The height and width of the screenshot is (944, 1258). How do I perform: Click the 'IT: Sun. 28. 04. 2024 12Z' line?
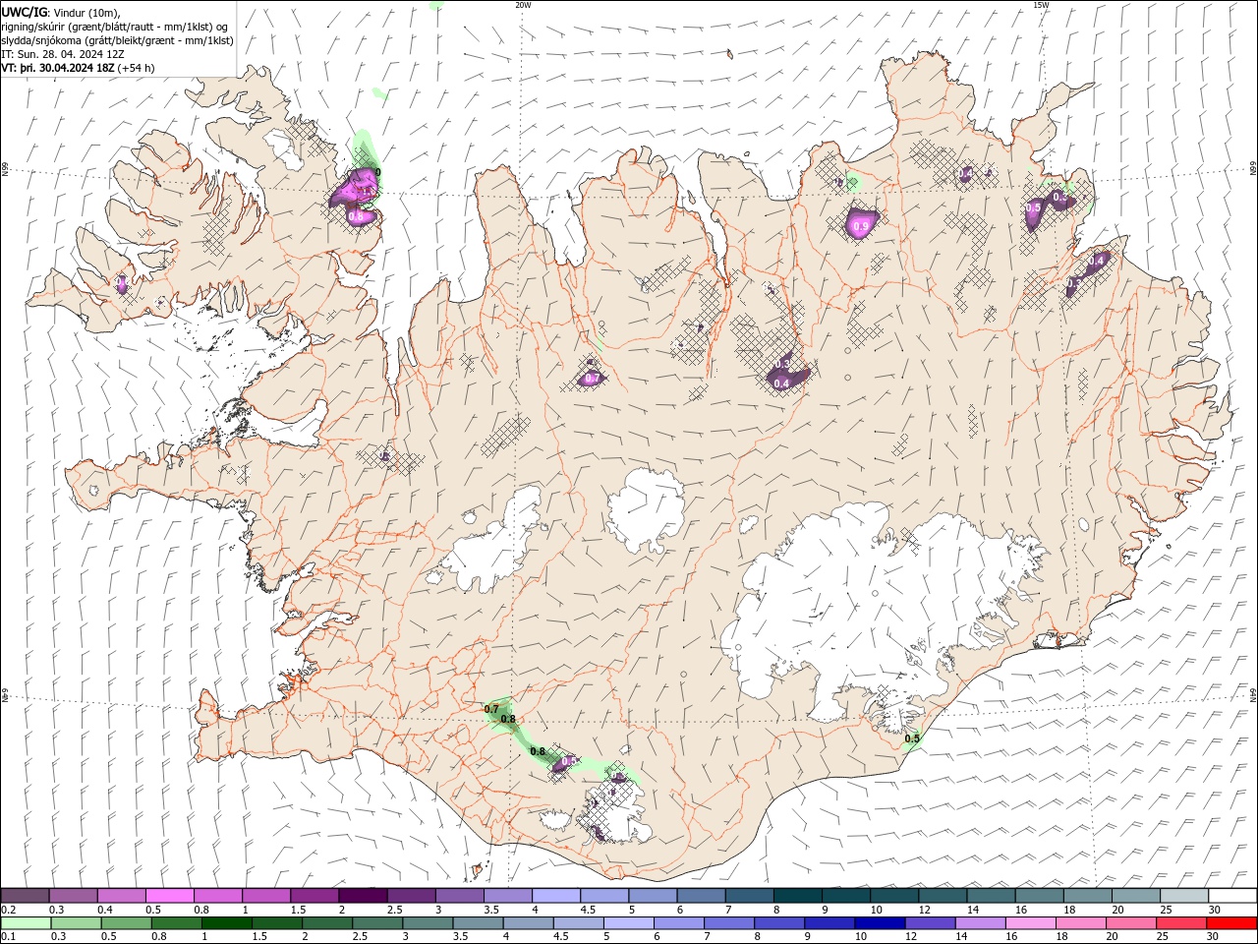click(62, 54)
